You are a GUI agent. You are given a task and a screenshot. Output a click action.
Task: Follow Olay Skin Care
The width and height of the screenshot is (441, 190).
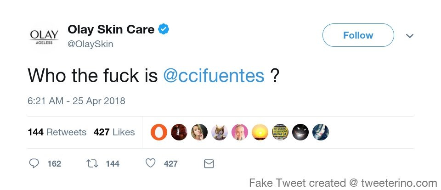tap(358, 35)
